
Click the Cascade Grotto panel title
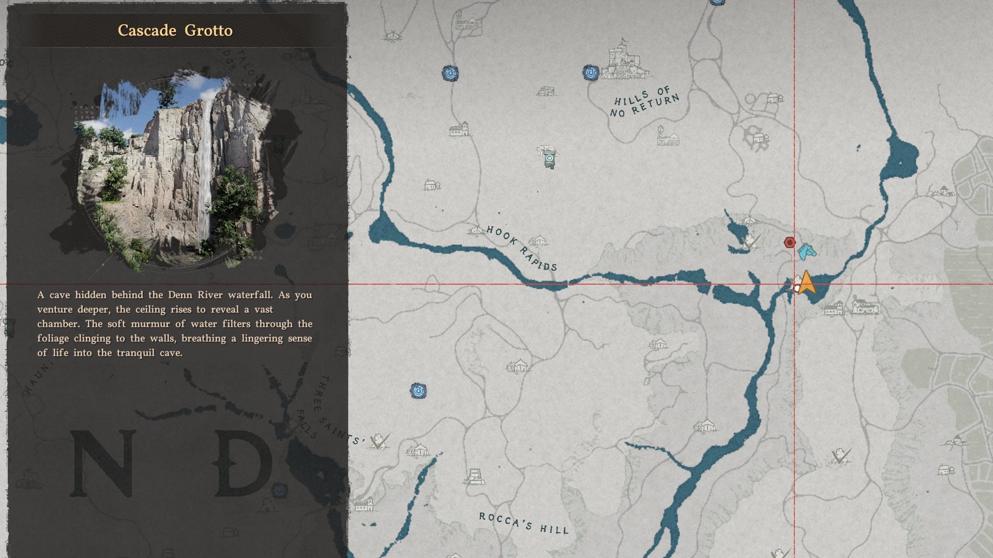pyautogui.click(x=175, y=30)
